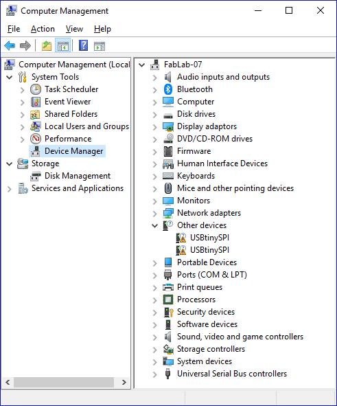Screen dimensions: 337x406
Task: Collapse the Other devices category
Action: (x=154, y=226)
